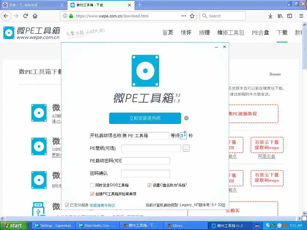
Task: Open the page actions three-dot menu
Action: pyautogui.click(x=184, y=16)
